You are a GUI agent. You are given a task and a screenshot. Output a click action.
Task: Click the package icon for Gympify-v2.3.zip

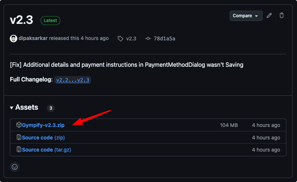pyautogui.click(x=19, y=125)
